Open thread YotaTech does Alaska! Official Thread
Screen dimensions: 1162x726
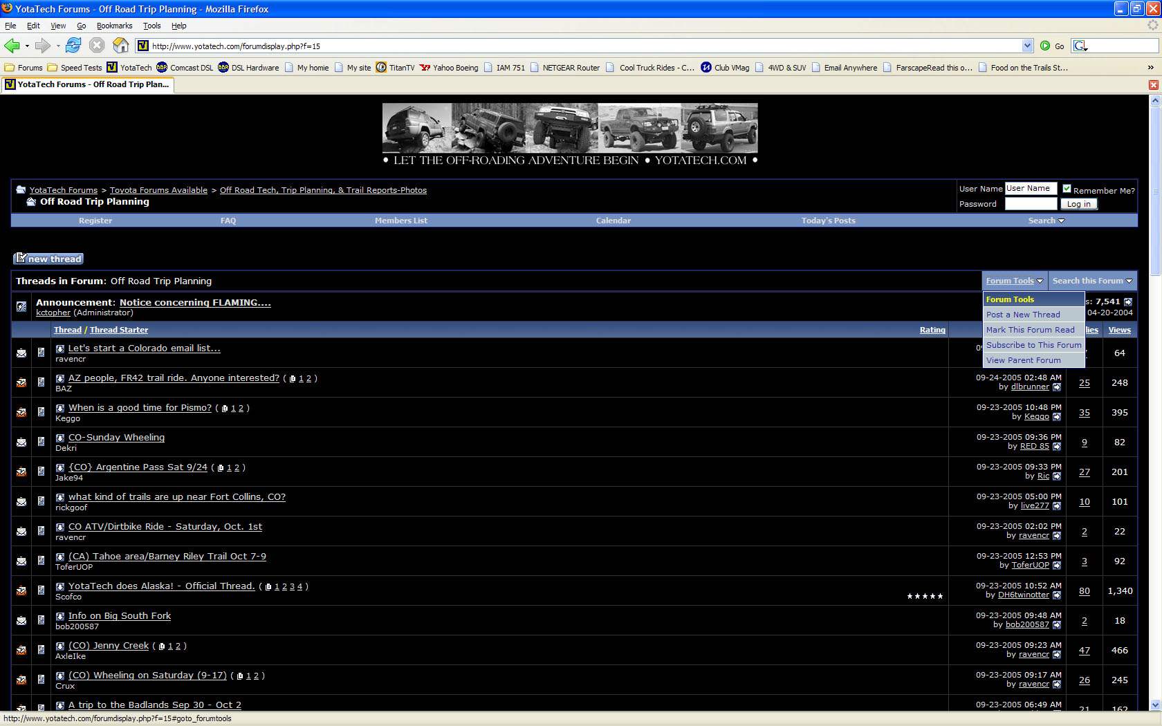pos(161,586)
